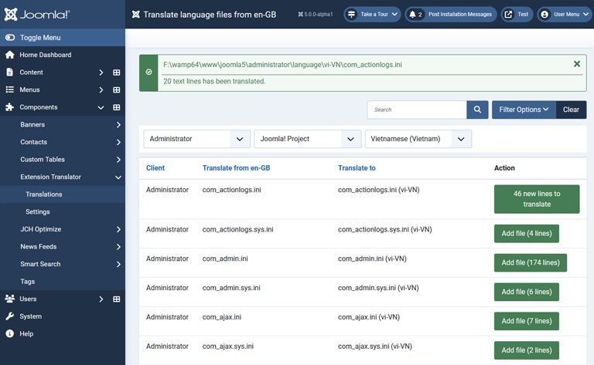This screenshot has height=365, width=594.
Task: Expand Custom Tables submenu arrow
Action: [x=118, y=160]
